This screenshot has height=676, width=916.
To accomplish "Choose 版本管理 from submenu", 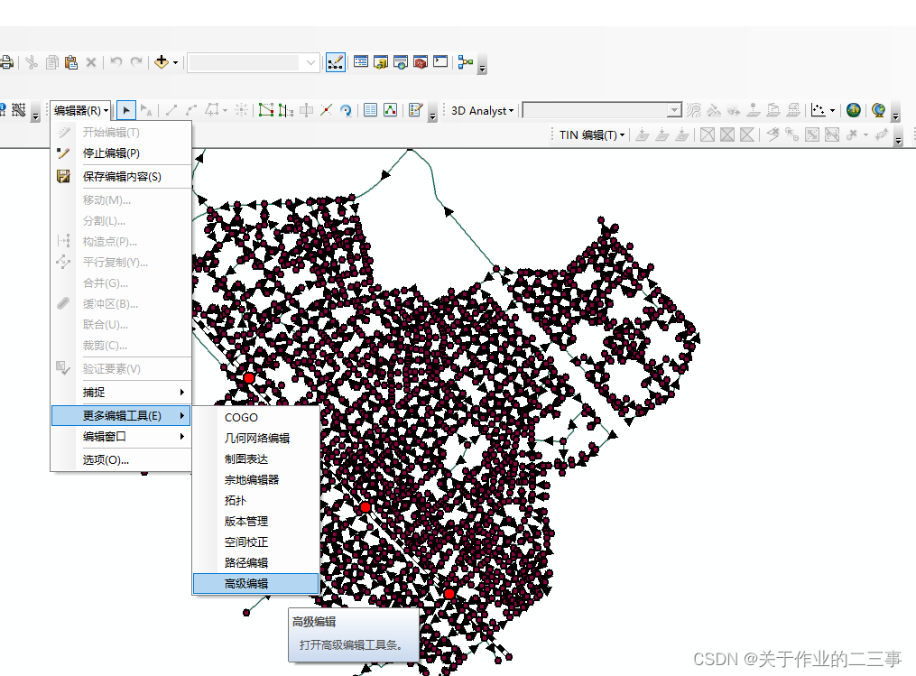I will click(256, 521).
